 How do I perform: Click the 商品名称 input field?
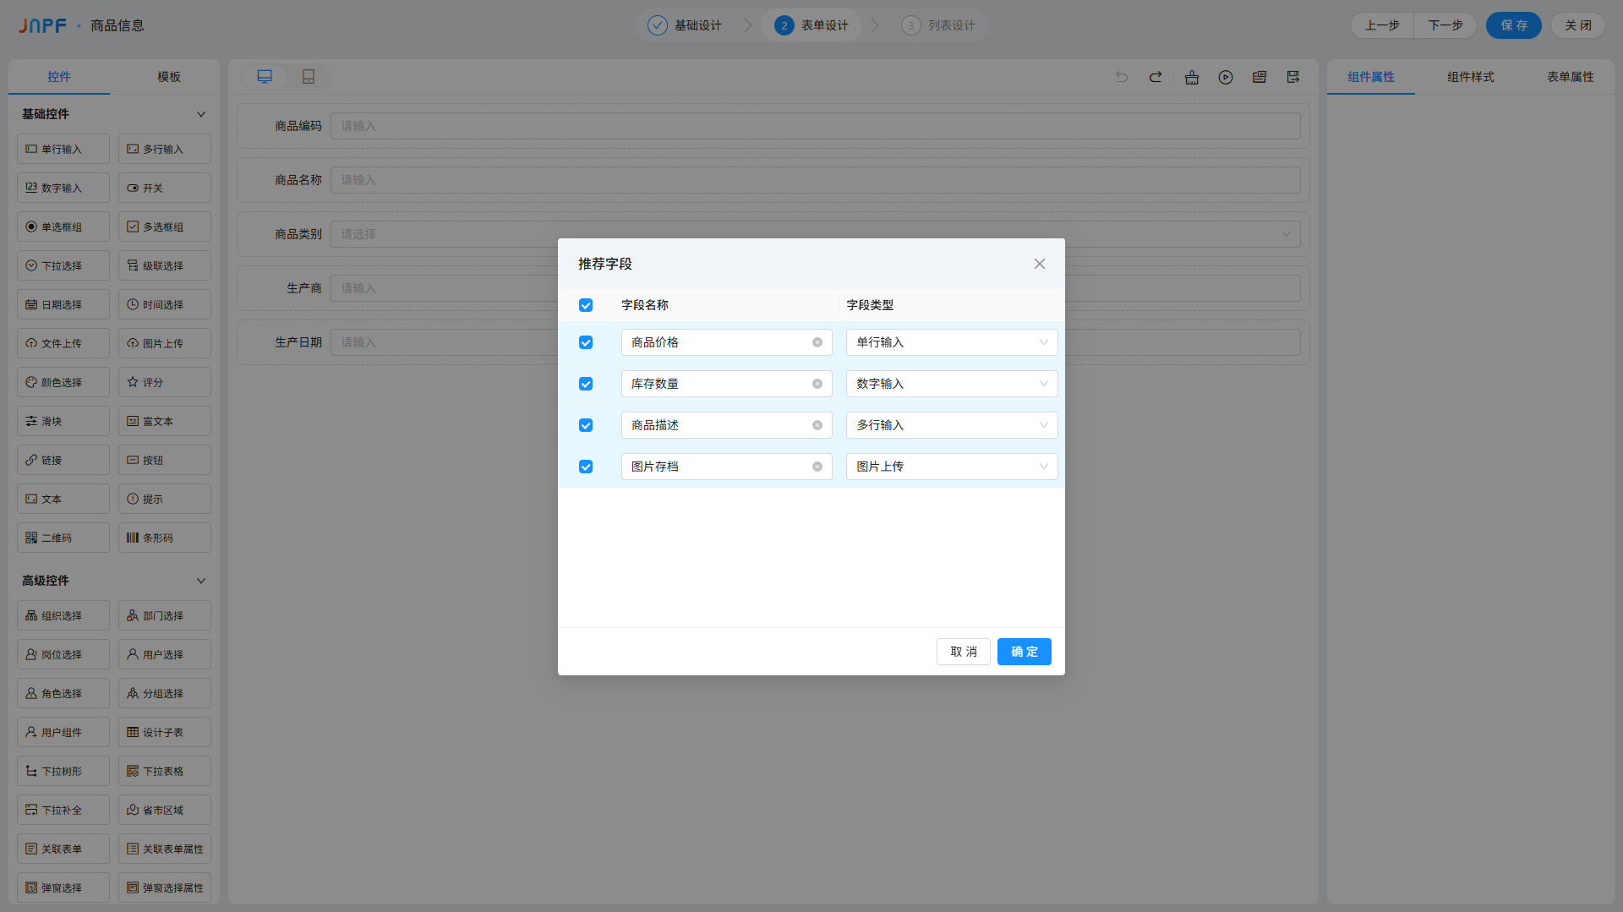coord(816,180)
